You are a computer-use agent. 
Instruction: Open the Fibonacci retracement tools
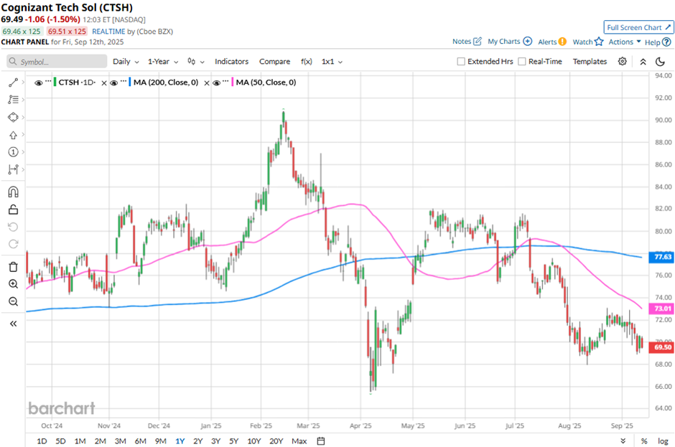coord(14,100)
